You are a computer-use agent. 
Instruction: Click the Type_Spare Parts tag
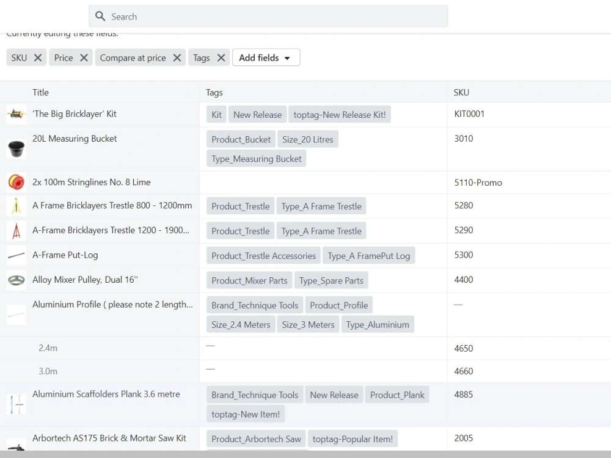pyautogui.click(x=331, y=280)
